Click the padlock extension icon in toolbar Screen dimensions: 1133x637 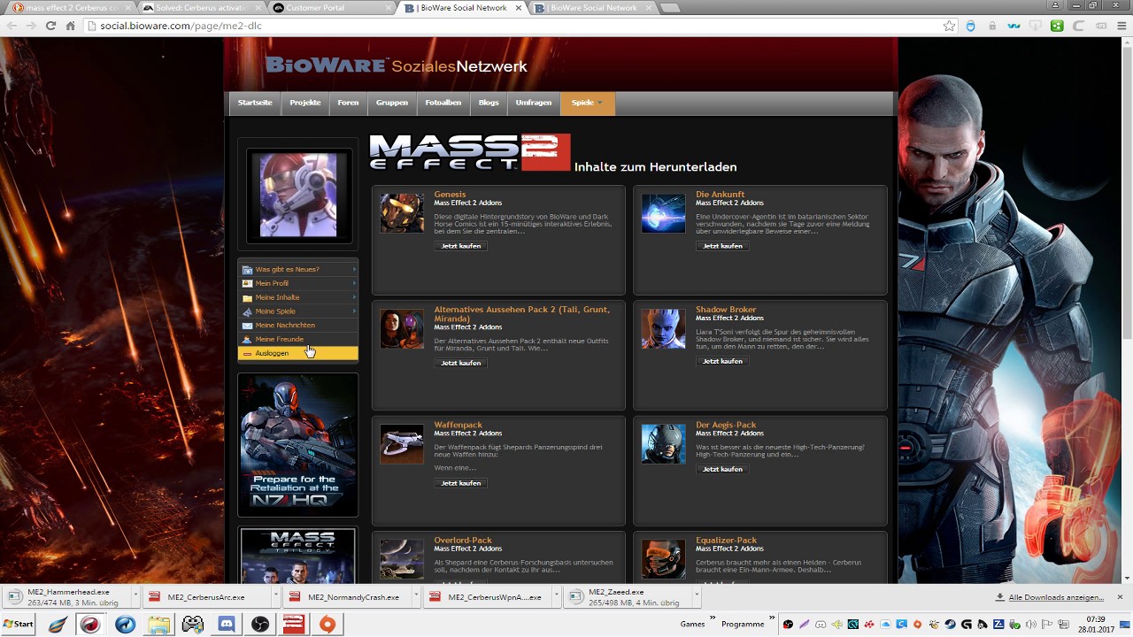point(992,26)
